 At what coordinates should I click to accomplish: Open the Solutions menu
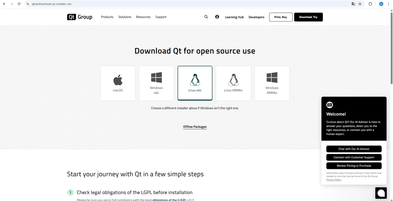125,17
